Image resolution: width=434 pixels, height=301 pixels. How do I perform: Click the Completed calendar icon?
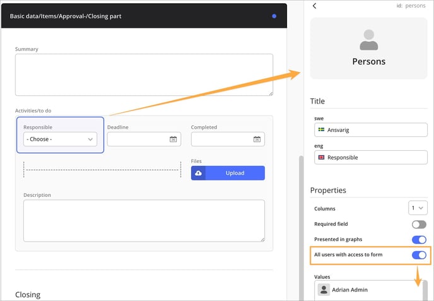(x=257, y=139)
